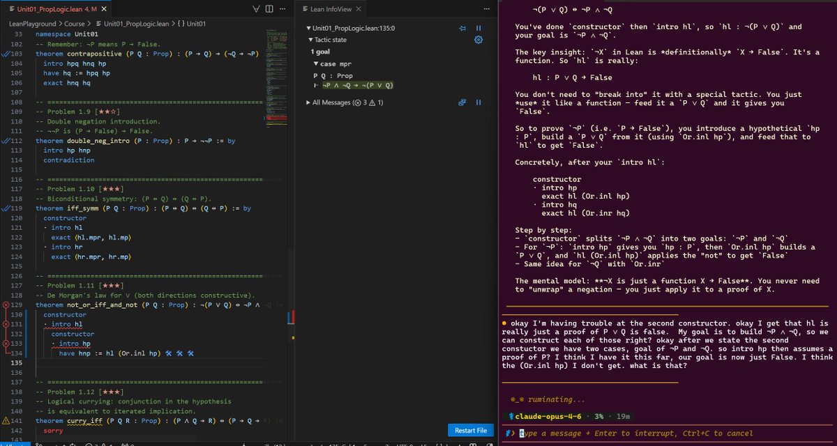The image size is (837, 446).
Task: Click green checkmark beside line 103
Action: 6,53
